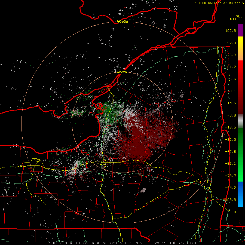This screenshot has width=245, height=245.
Task: Pick the purple segment of the color bar
Action: [240, 30]
